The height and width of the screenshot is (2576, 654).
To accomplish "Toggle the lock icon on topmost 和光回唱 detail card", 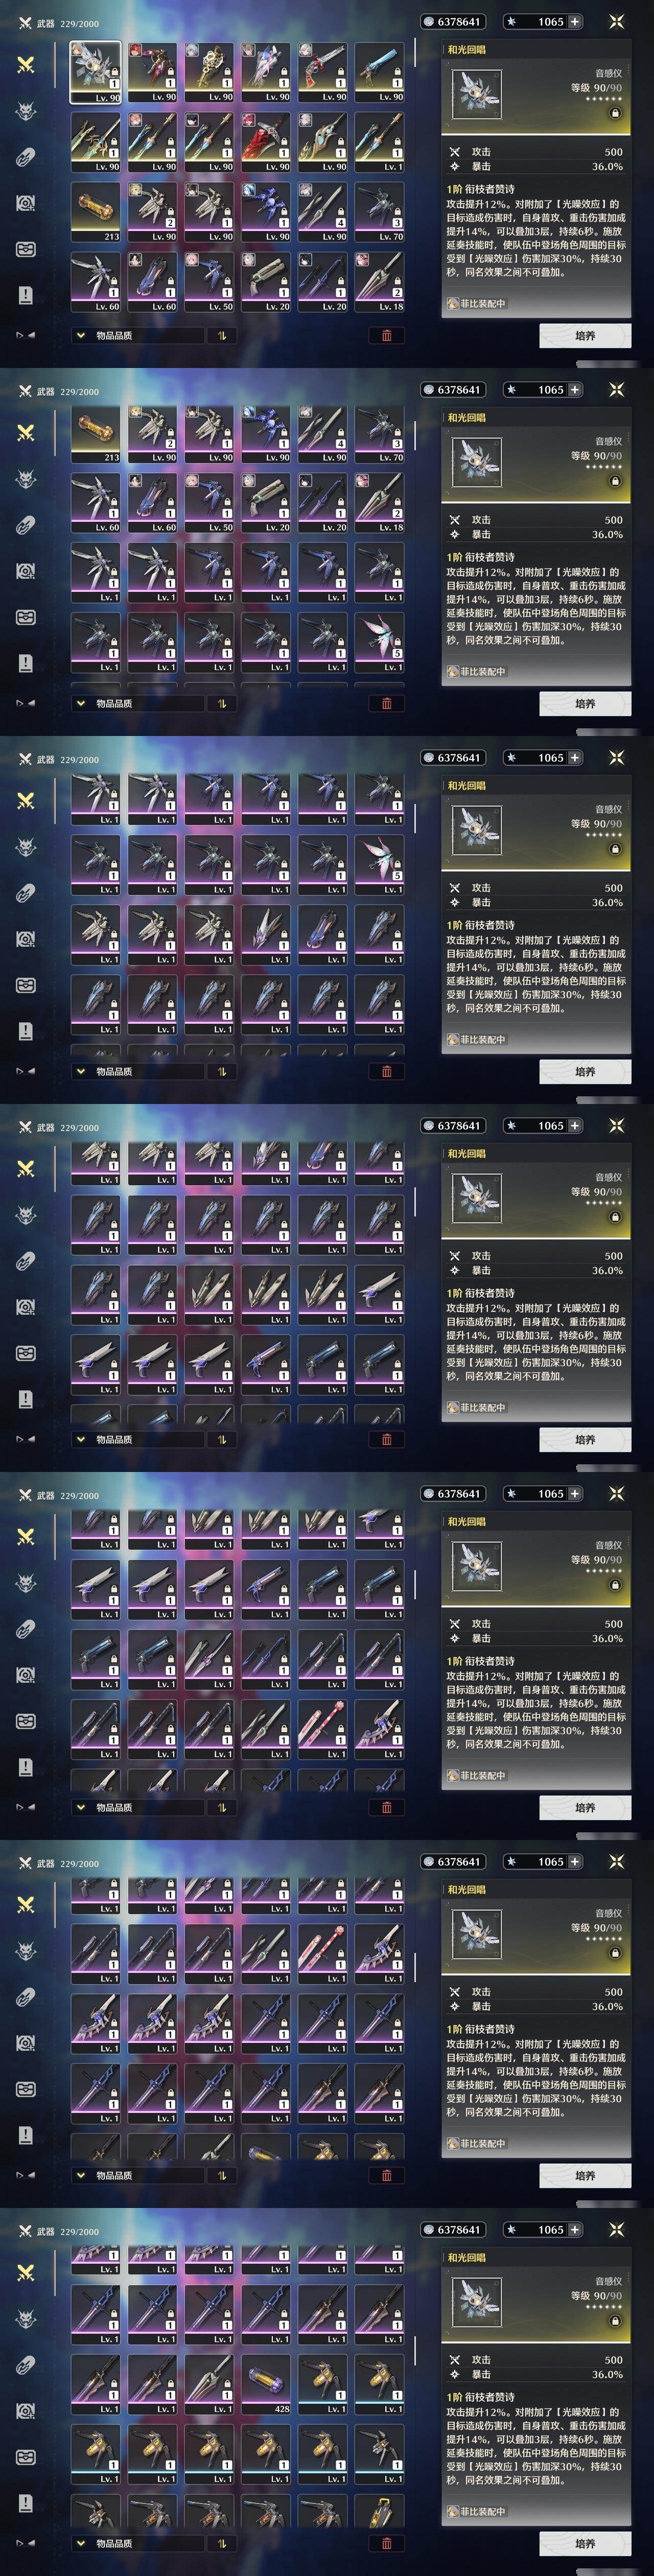I will click(x=615, y=114).
